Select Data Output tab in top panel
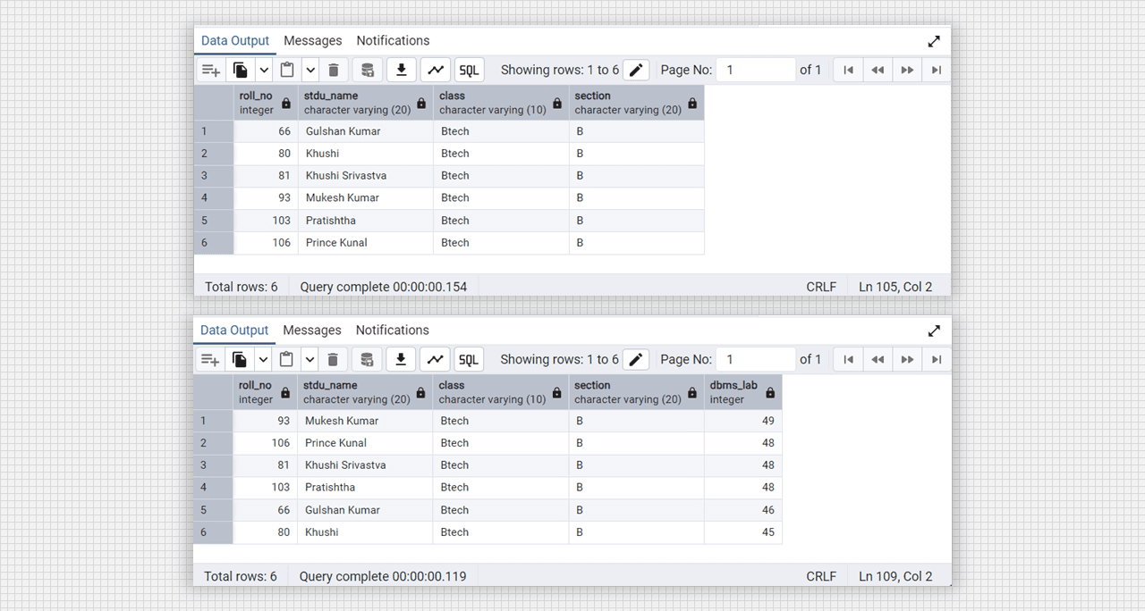 (x=235, y=41)
